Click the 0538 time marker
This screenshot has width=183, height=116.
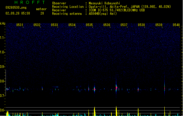(x=141, y=25)
